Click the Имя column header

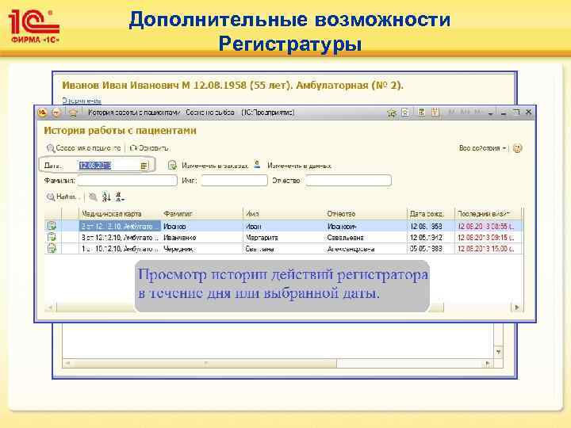tap(284, 214)
